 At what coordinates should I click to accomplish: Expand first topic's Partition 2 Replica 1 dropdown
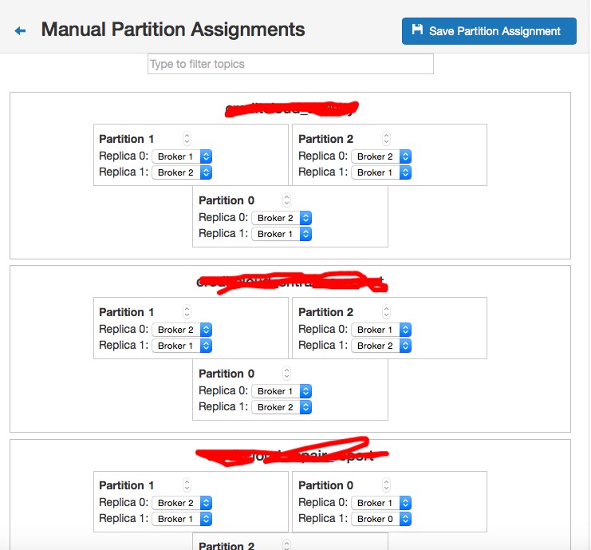pyautogui.click(x=381, y=172)
